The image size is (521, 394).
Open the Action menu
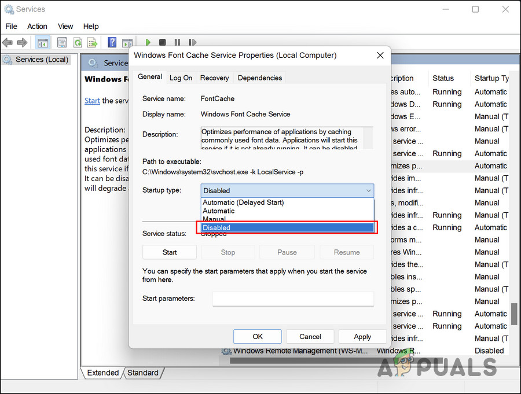(37, 26)
